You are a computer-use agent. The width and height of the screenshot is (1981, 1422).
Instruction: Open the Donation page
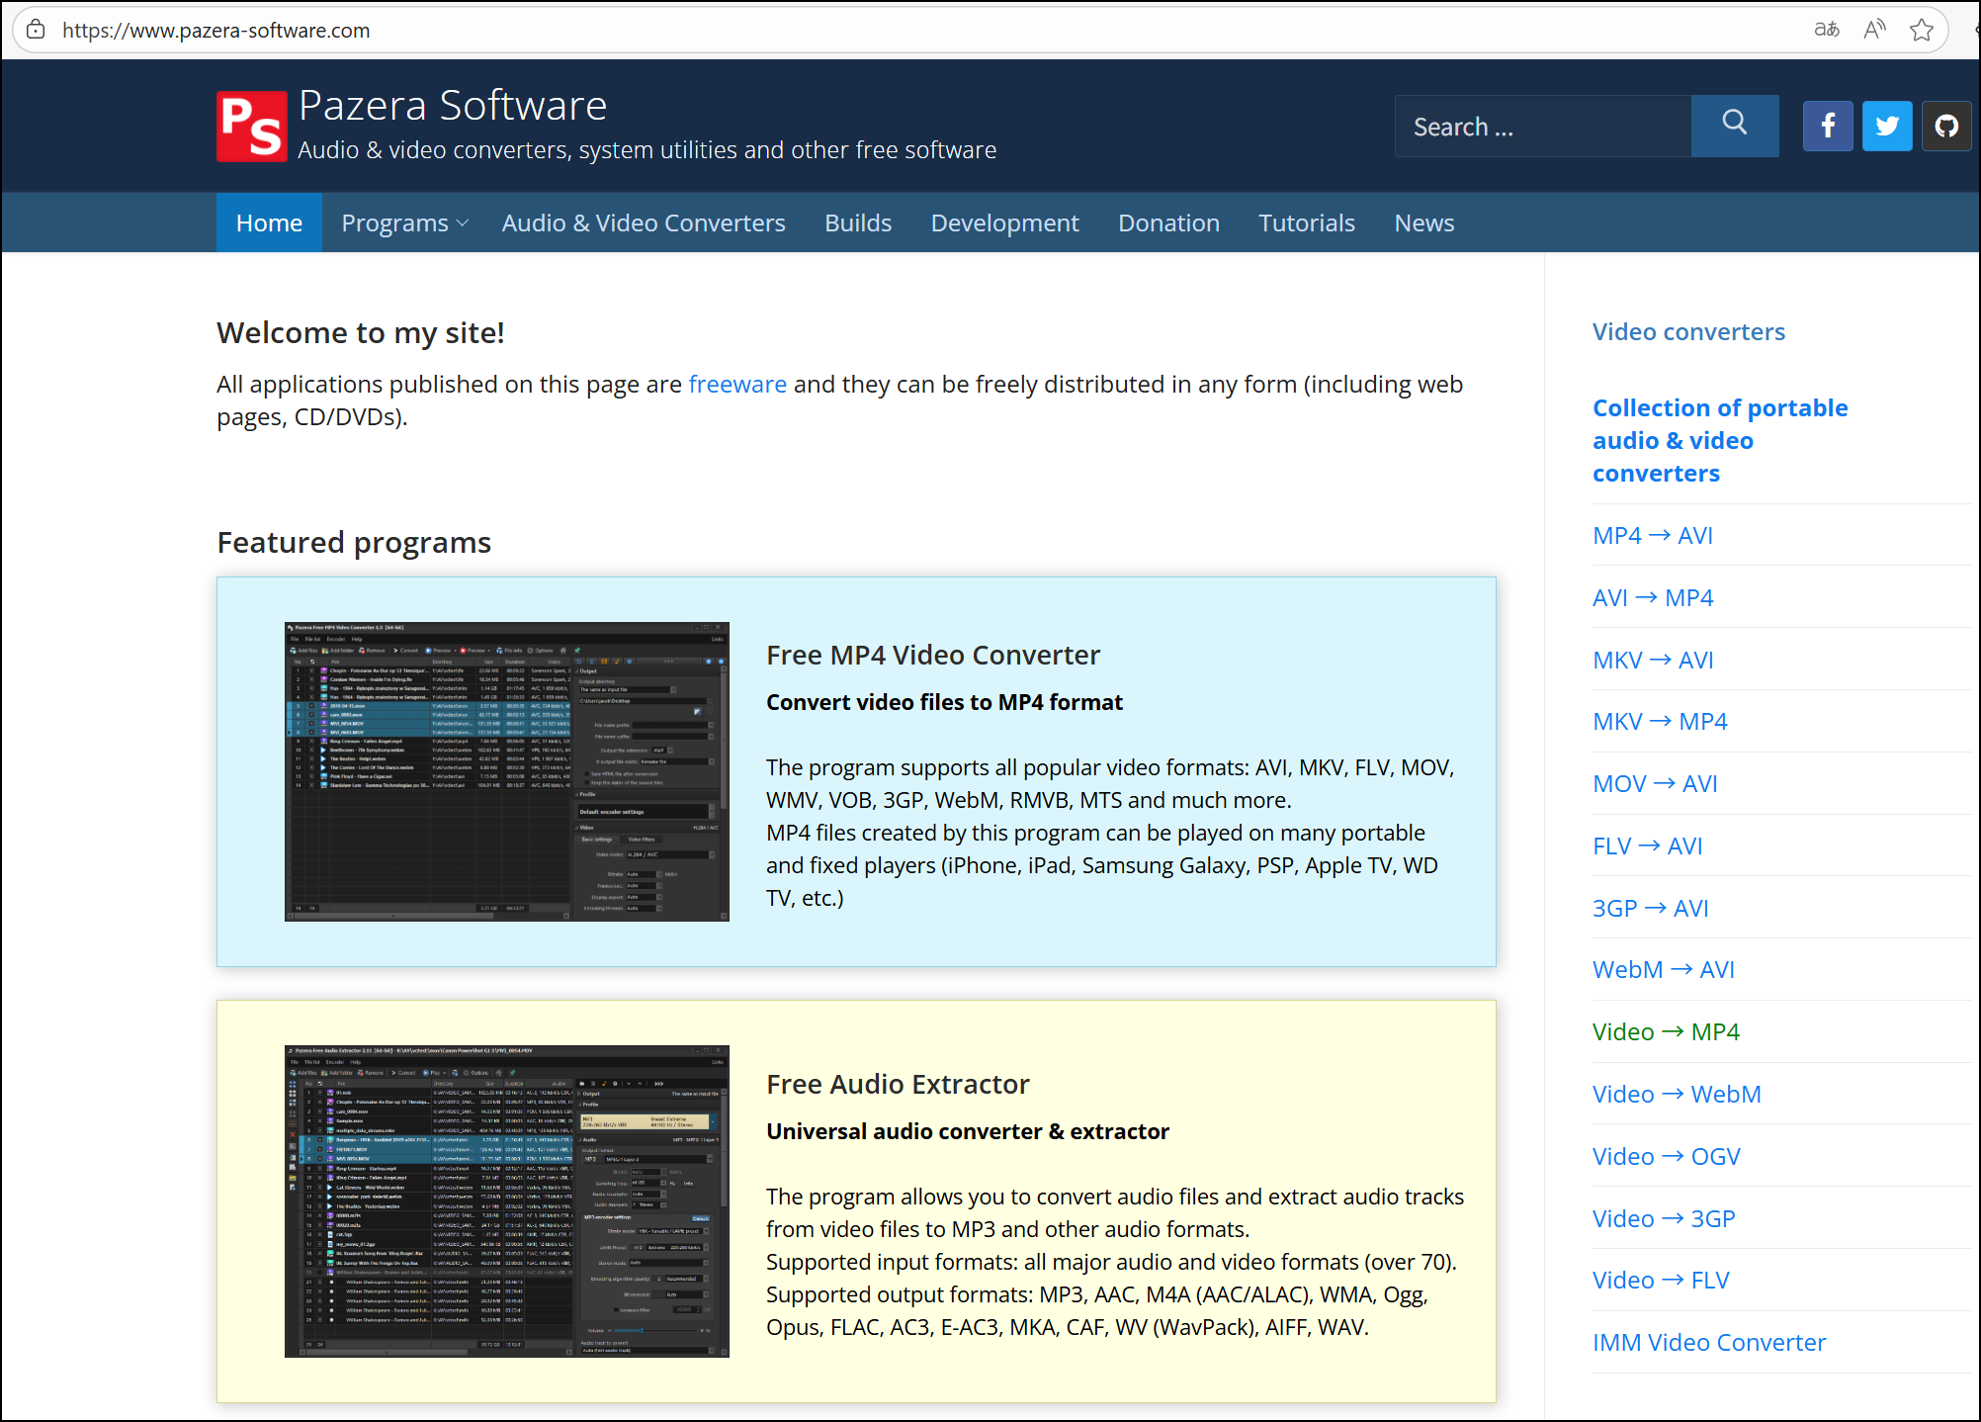point(1167,223)
